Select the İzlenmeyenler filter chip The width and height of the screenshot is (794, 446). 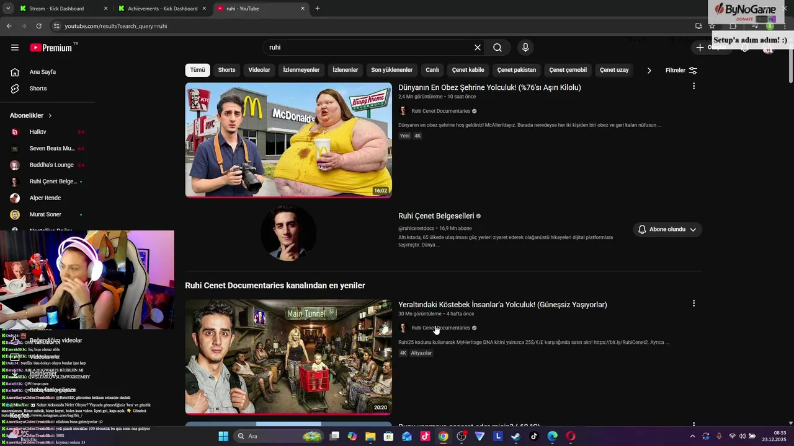point(301,70)
